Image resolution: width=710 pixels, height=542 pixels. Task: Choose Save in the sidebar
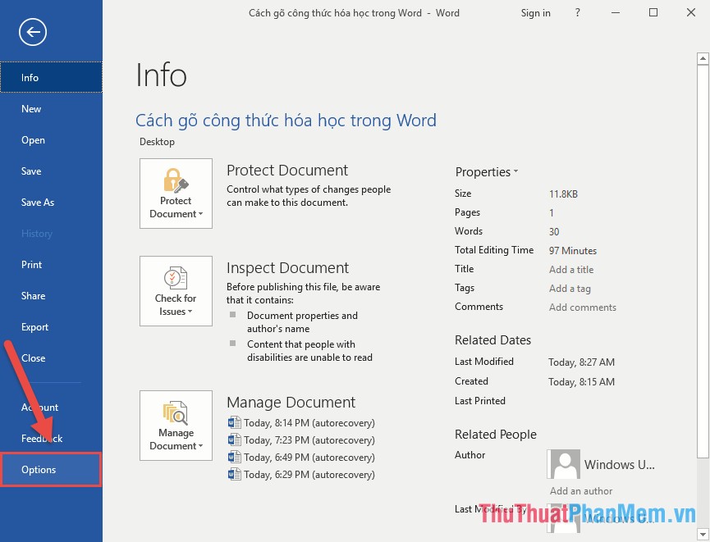pyautogui.click(x=51, y=171)
